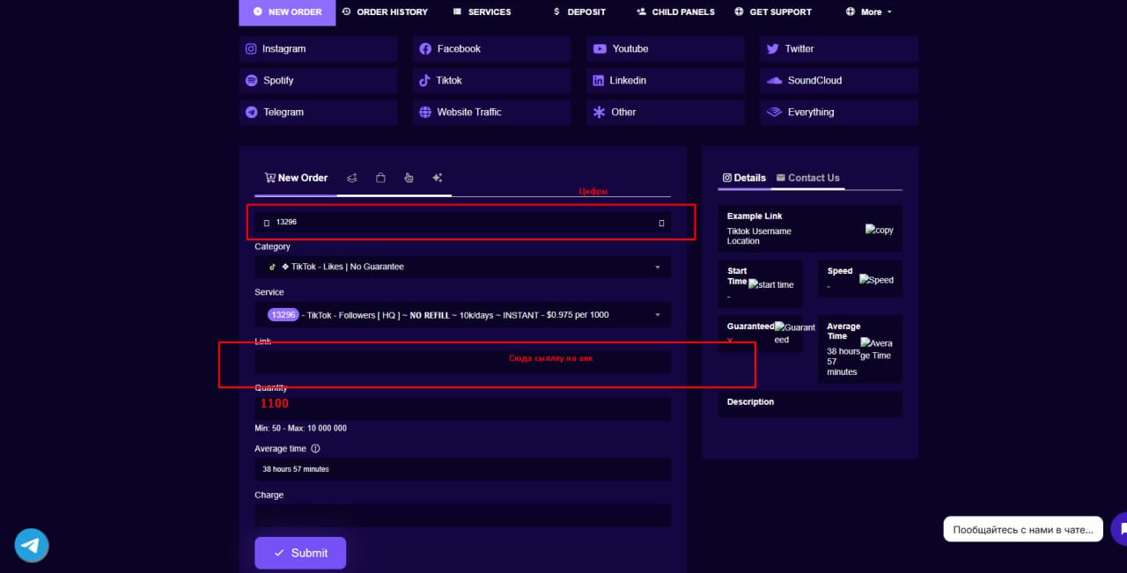The height and width of the screenshot is (573, 1127).
Task: Open the NEW ORDER navigation item
Action: 287,12
